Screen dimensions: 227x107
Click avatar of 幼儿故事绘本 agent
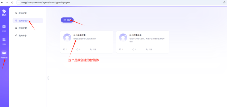coord(123,37)
